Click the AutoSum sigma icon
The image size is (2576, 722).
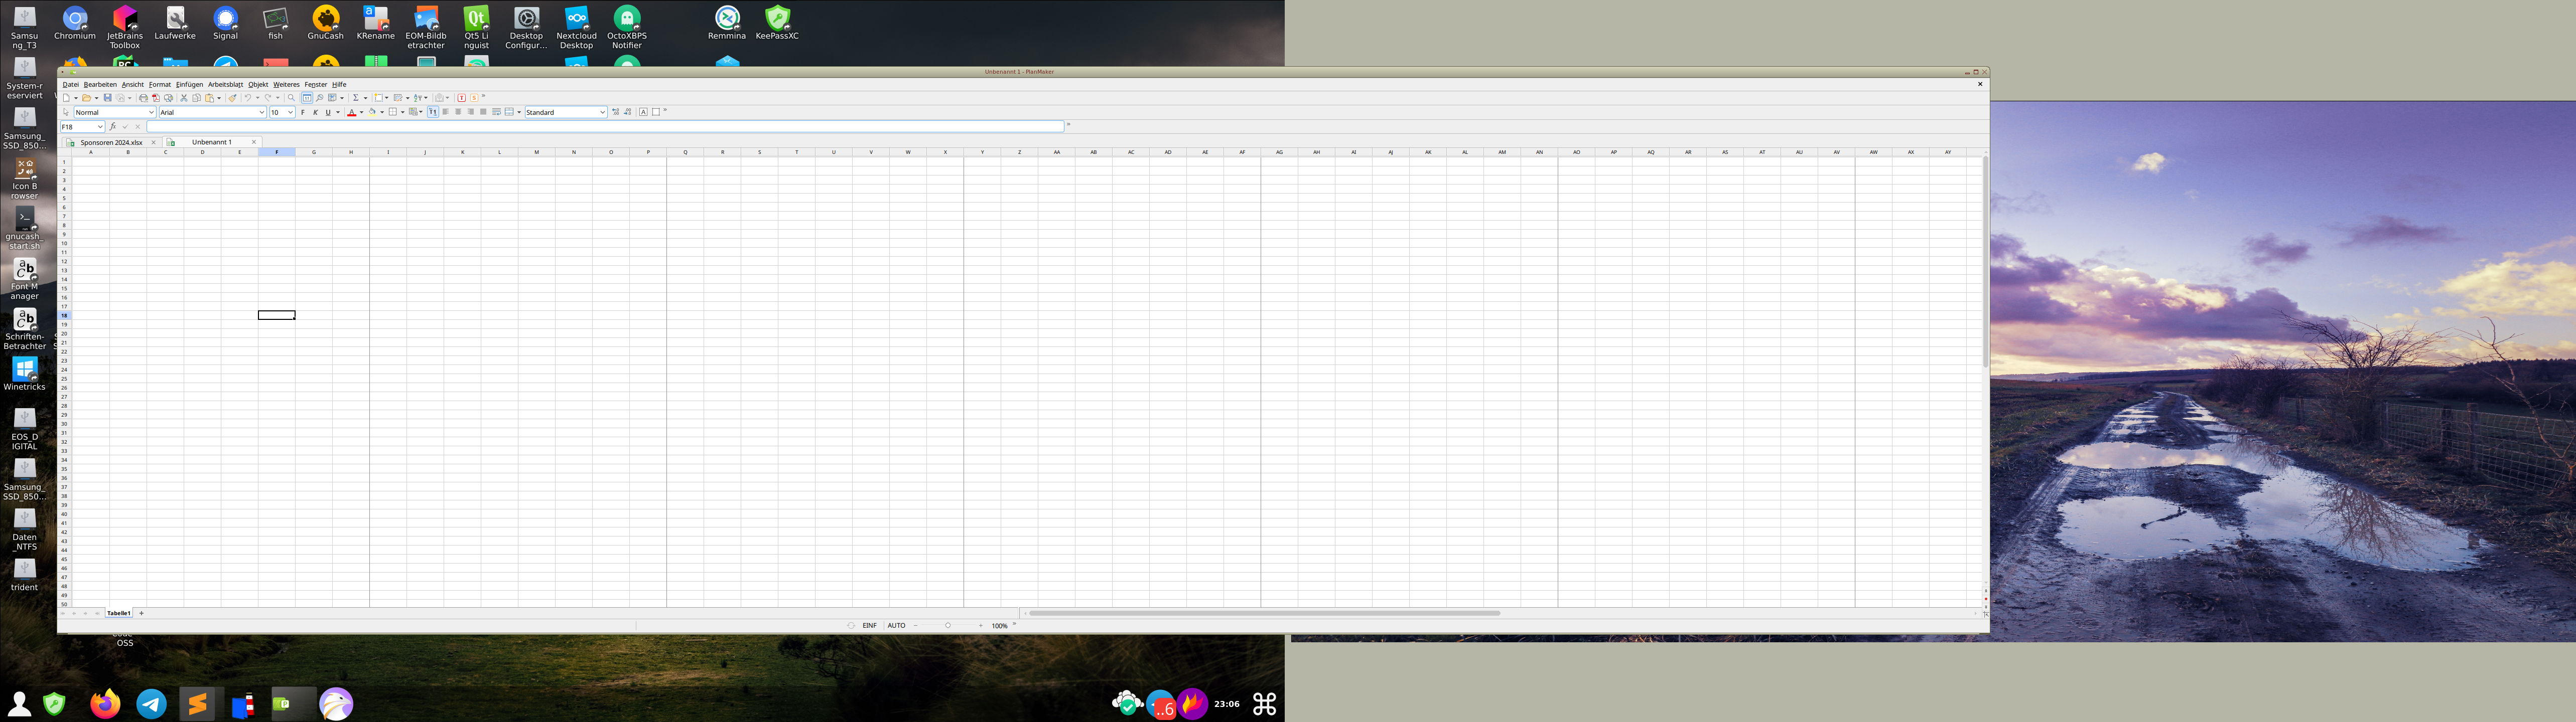(356, 98)
